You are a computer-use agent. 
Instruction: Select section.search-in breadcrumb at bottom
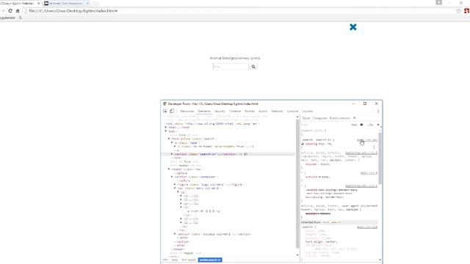pyautogui.click(x=210, y=260)
